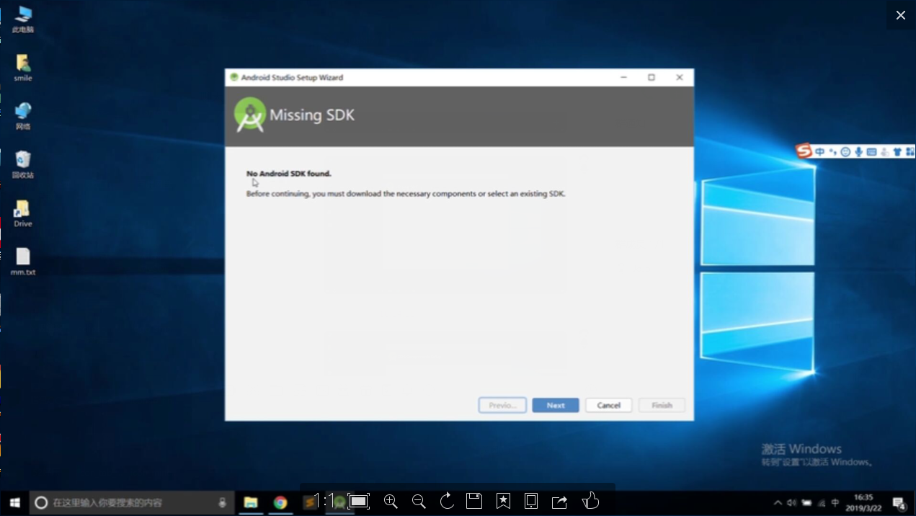Image resolution: width=916 pixels, height=516 pixels.
Task: Close the Setup Wizard with the X button
Action: click(x=680, y=77)
